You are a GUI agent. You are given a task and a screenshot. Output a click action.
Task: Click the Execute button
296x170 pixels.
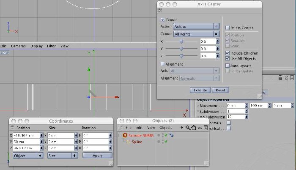click(x=200, y=90)
